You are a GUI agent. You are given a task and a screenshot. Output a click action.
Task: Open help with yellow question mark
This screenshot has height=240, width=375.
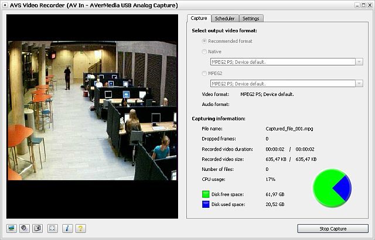click(81, 228)
